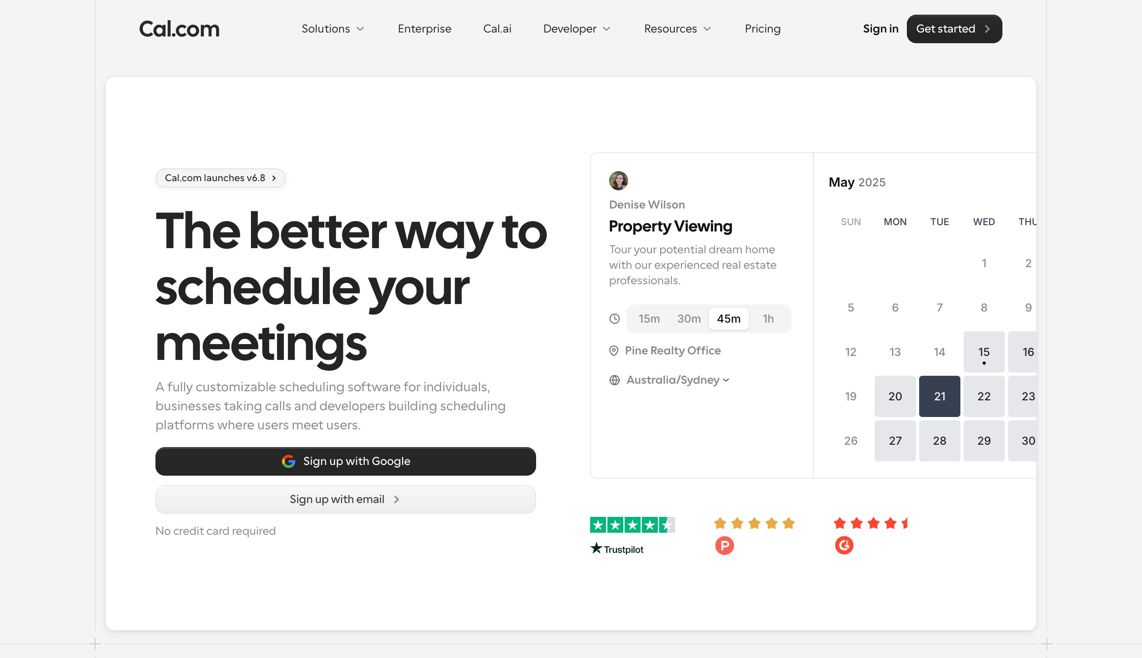1142x658 pixels.
Task: Open the Pricing page
Action: 763,29
